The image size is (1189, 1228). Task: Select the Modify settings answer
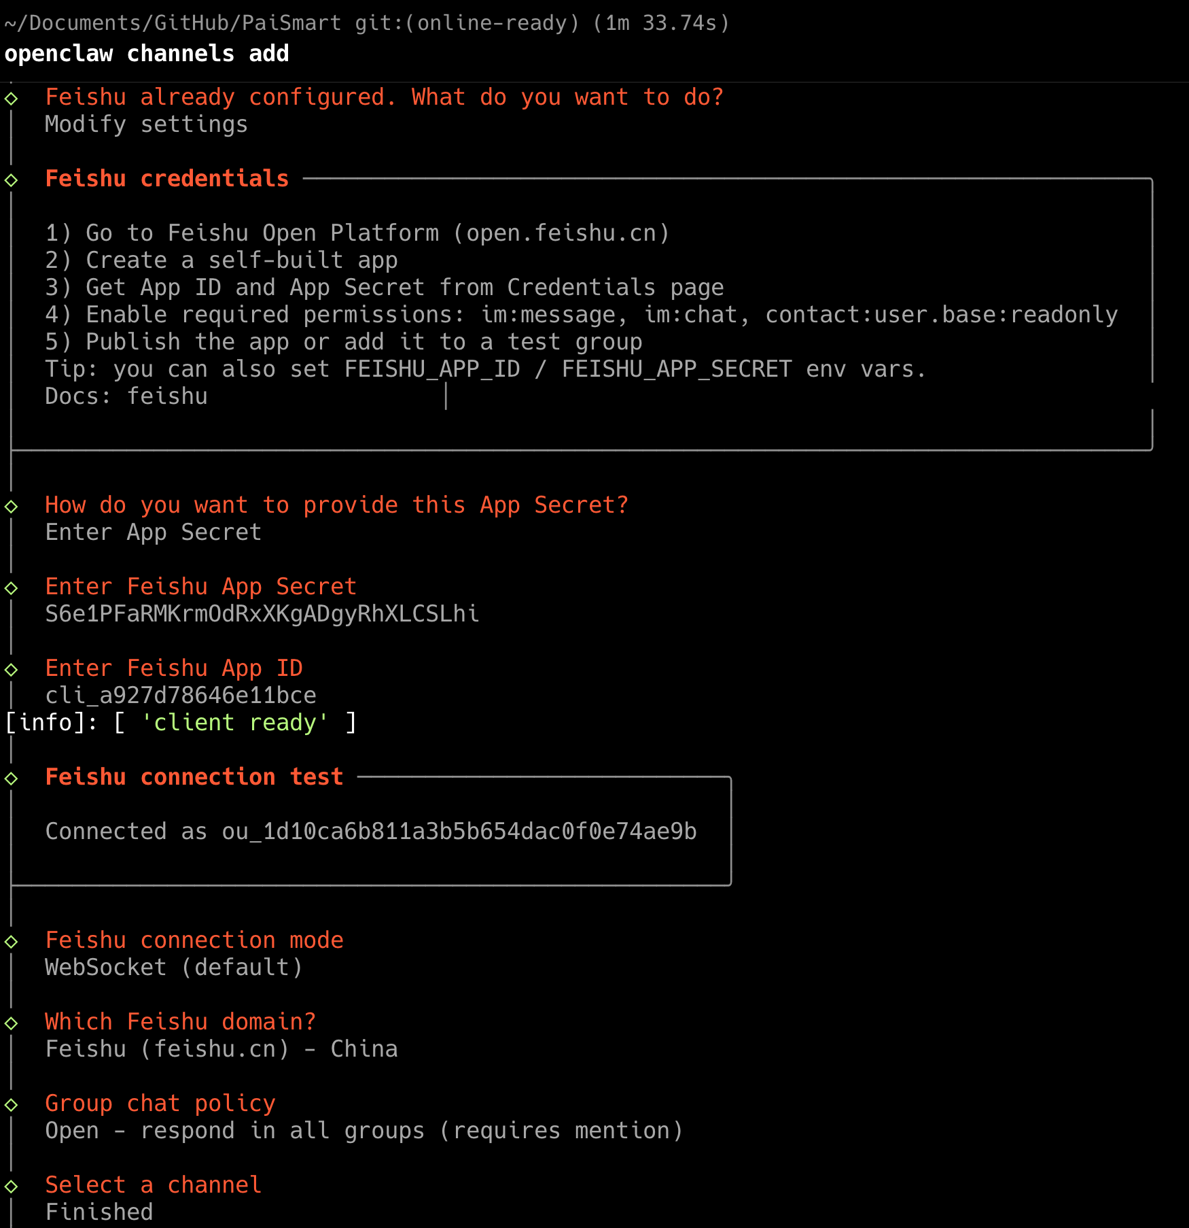pos(146,124)
